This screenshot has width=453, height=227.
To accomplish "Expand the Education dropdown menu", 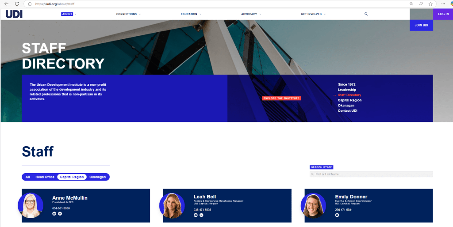I will [191, 14].
